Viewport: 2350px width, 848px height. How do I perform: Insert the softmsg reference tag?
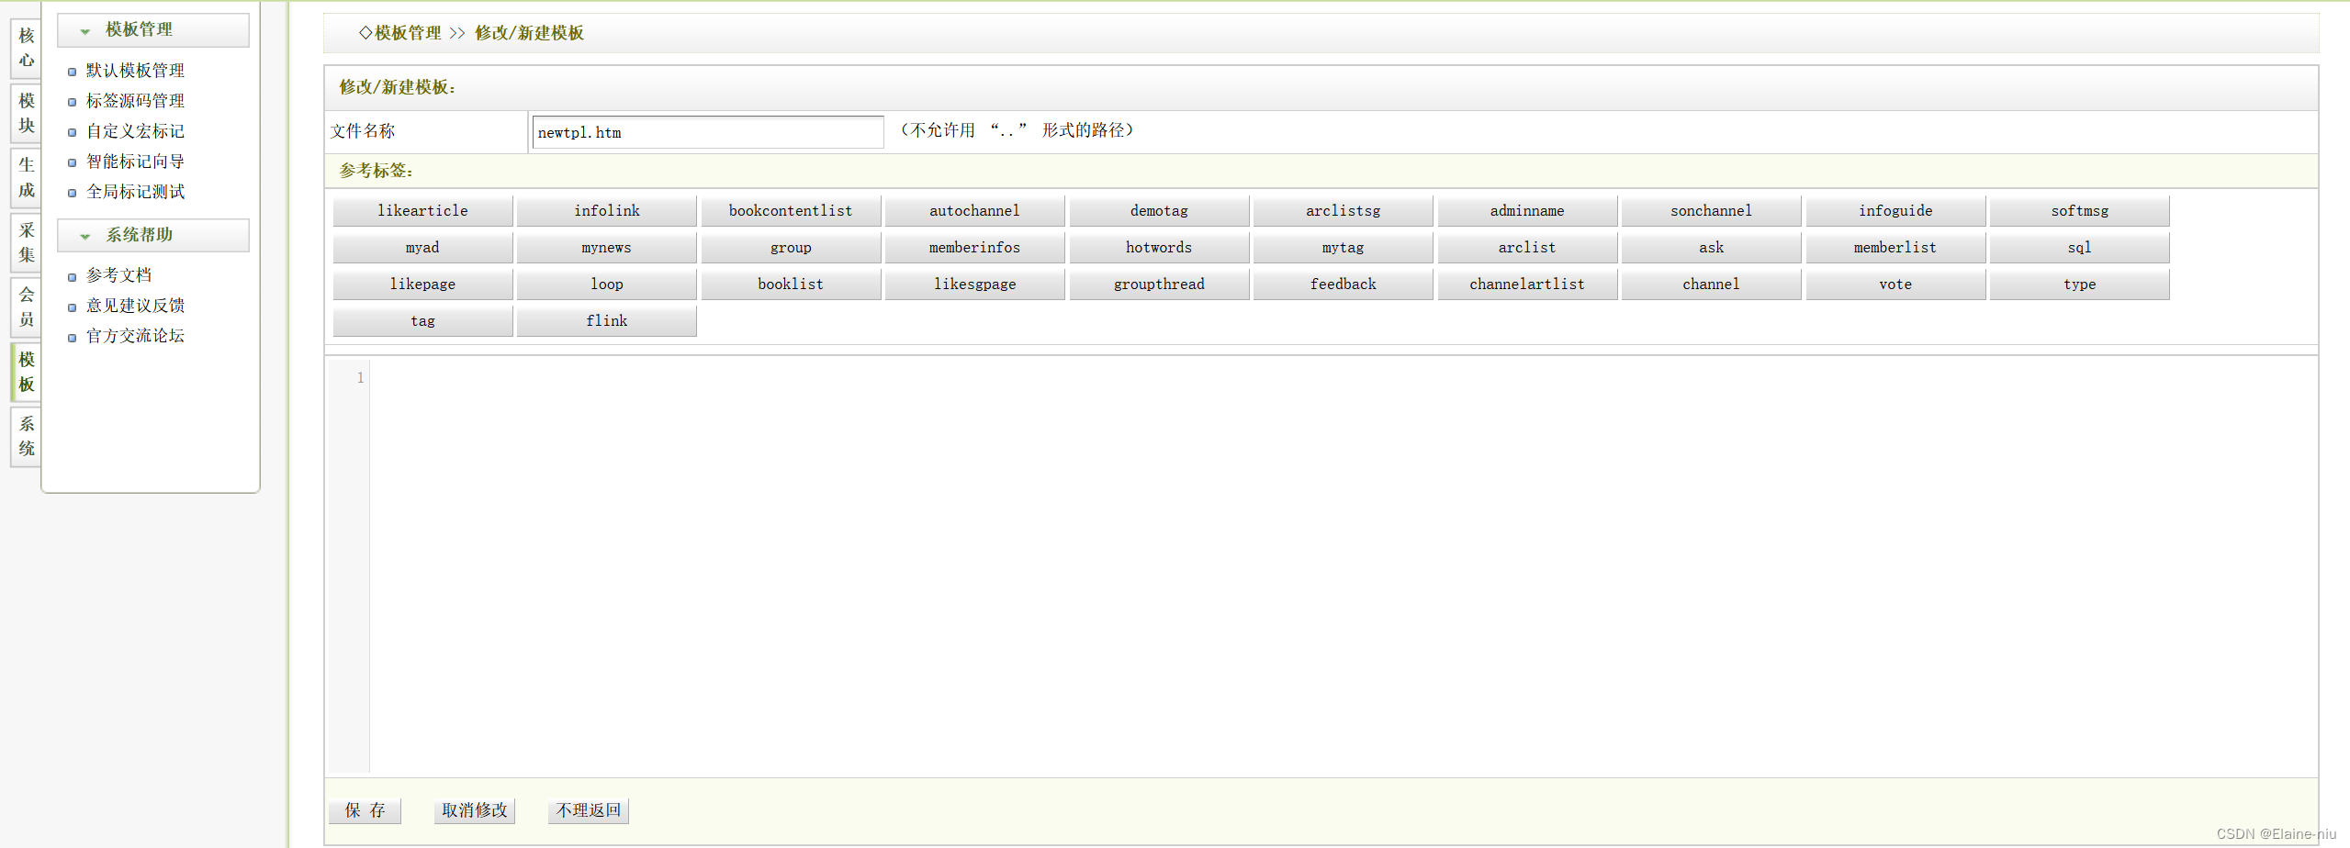(2079, 211)
